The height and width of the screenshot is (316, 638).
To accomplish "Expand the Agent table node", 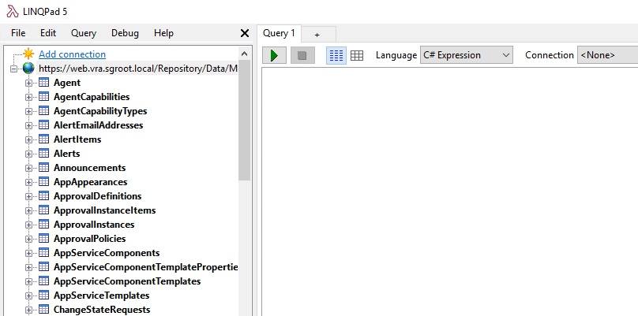I will (28, 83).
